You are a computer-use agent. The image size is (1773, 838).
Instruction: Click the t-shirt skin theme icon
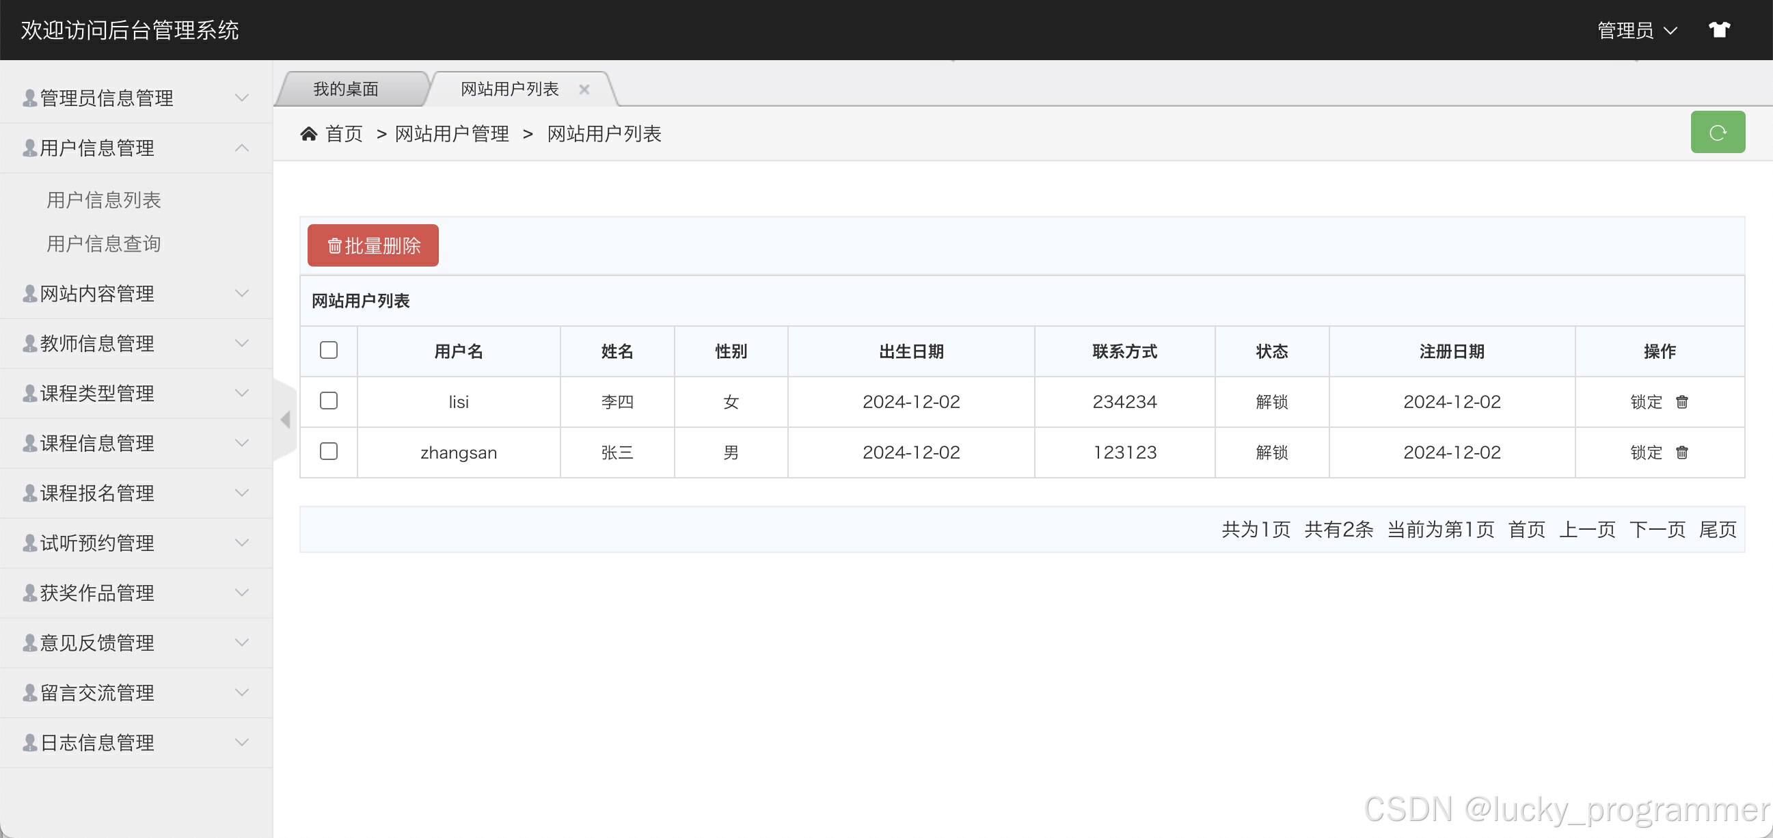tap(1718, 29)
